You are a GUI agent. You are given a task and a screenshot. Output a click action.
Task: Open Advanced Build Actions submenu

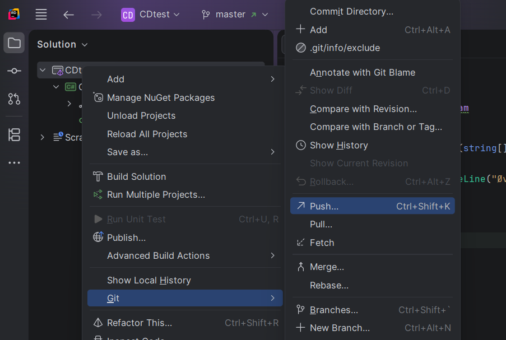point(185,255)
